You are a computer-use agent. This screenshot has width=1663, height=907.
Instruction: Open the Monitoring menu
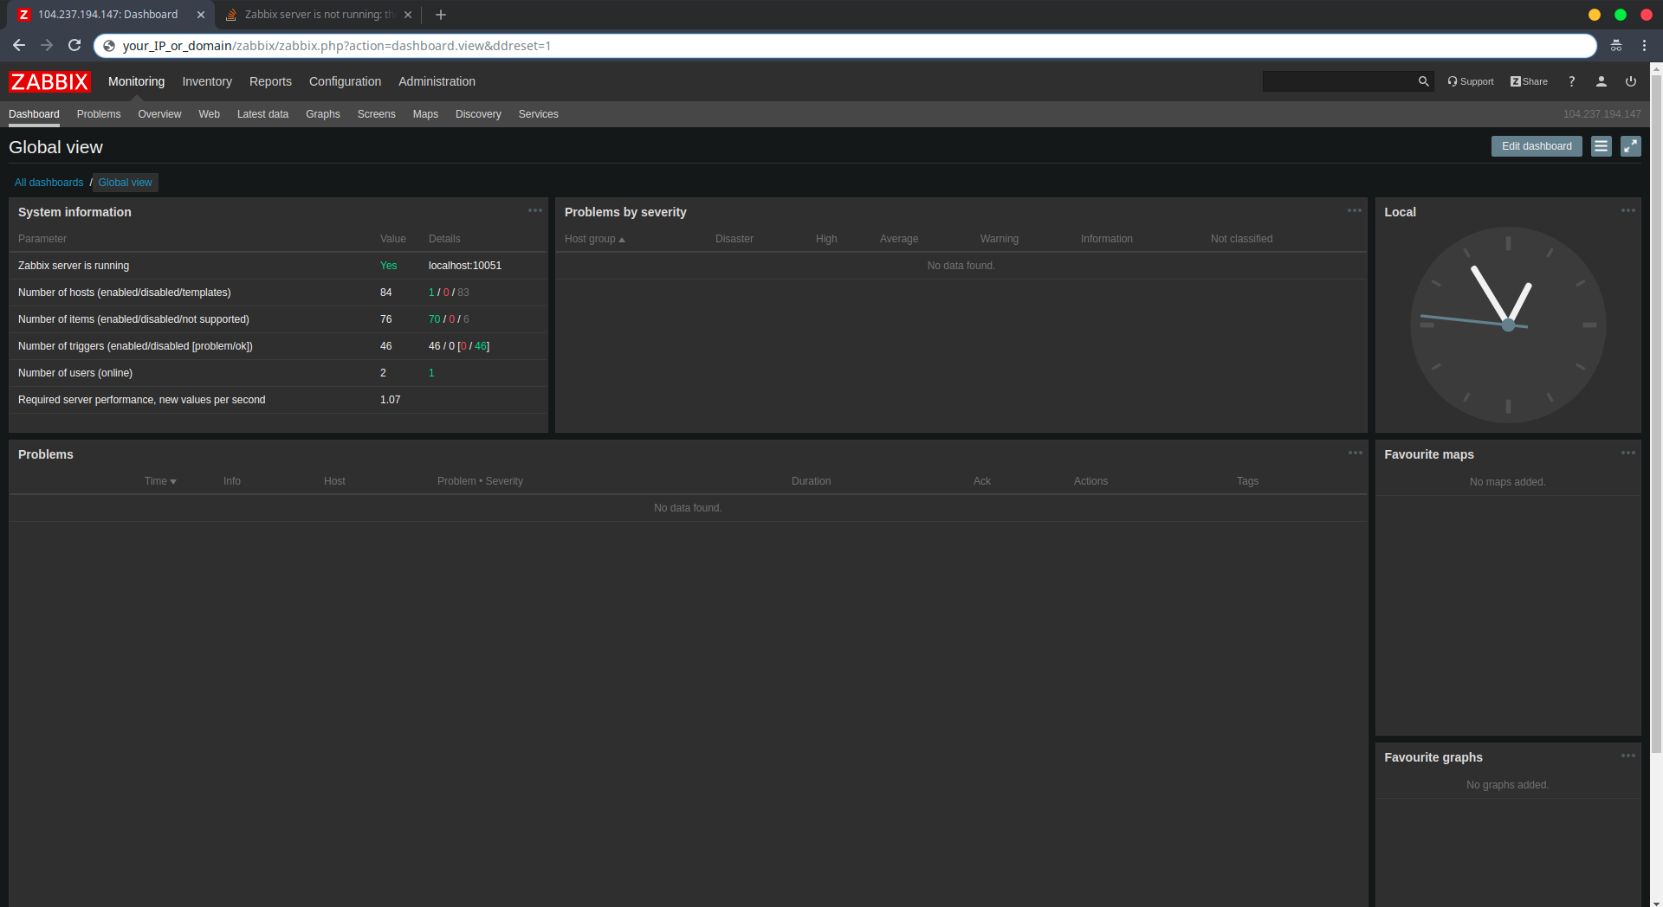coord(136,81)
